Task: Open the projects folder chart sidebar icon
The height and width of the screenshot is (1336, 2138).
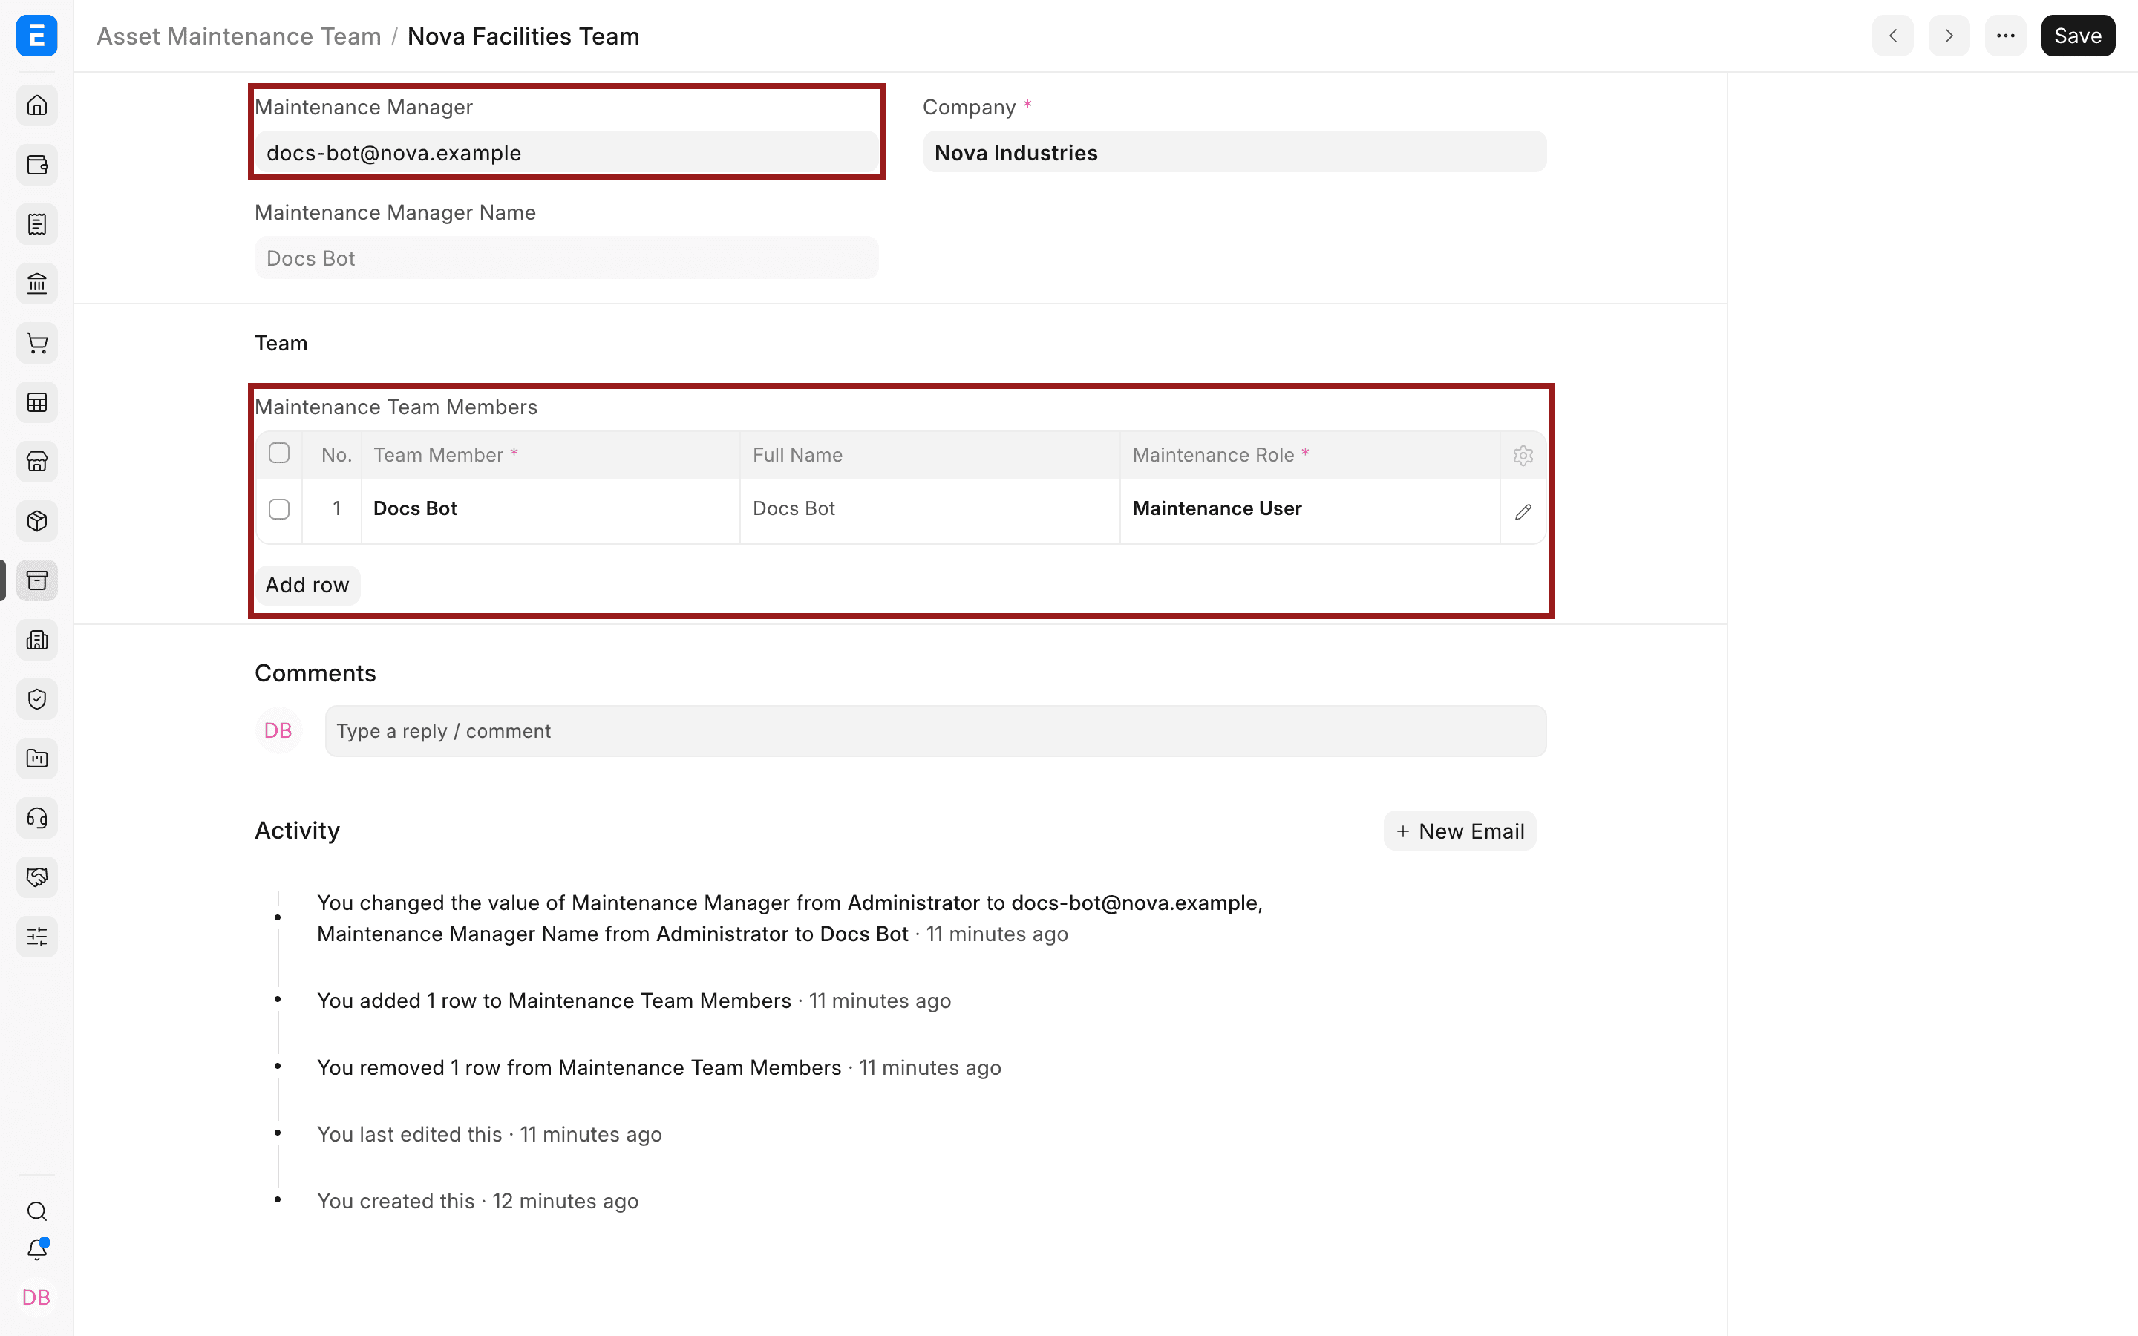Action: coord(37,758)
